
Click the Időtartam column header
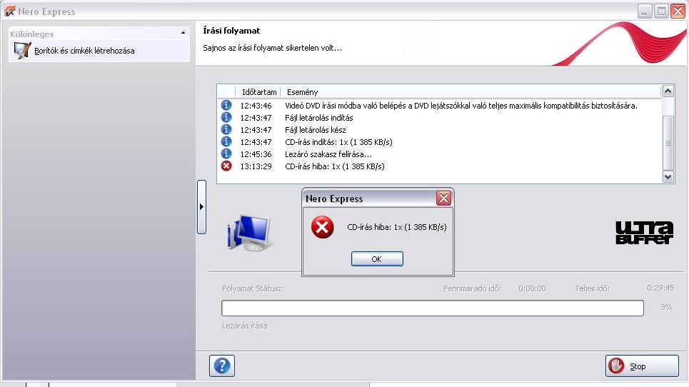[258, 92]
